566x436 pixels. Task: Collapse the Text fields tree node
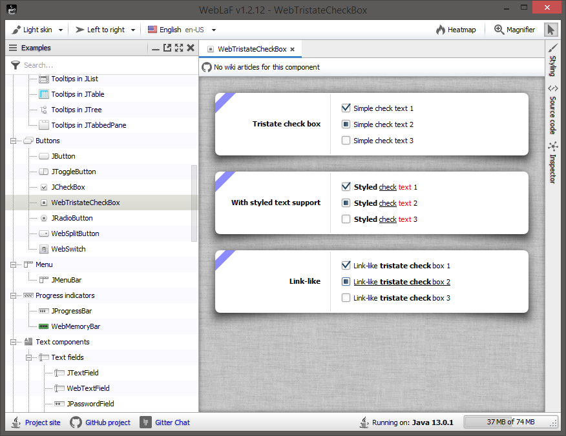[x=28, y=358]
